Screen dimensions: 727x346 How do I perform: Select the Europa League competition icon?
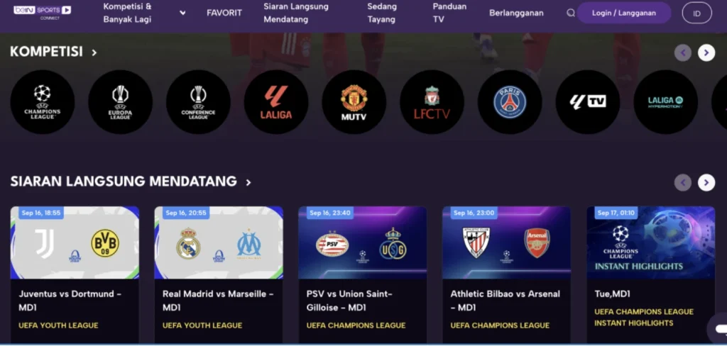(120, 102)
